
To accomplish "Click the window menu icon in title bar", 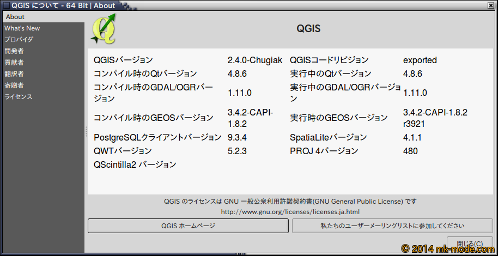I will [x=6, y=5].
